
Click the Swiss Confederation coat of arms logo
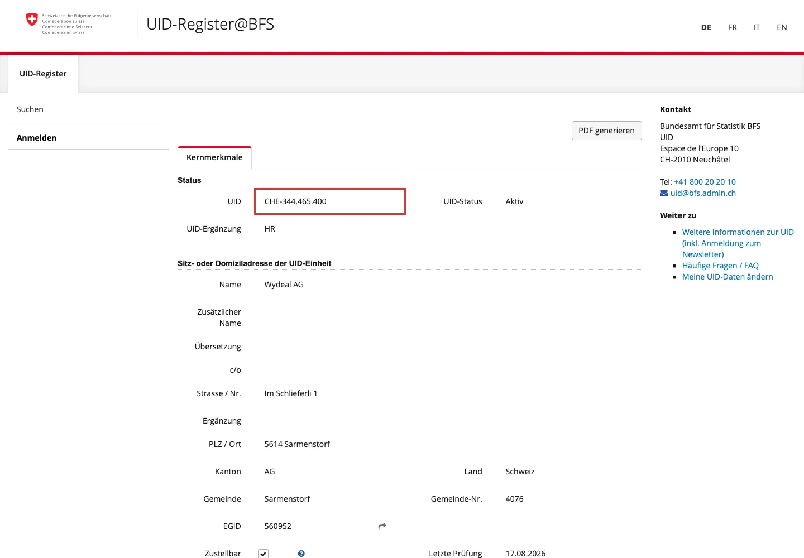32,20
